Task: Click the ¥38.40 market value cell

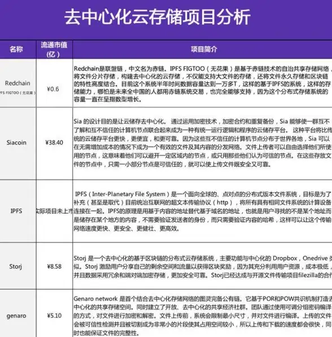Action: click(x=54, y=143)
